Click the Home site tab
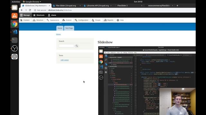Viewport: 206px width, 115px height. coord(60,28)
